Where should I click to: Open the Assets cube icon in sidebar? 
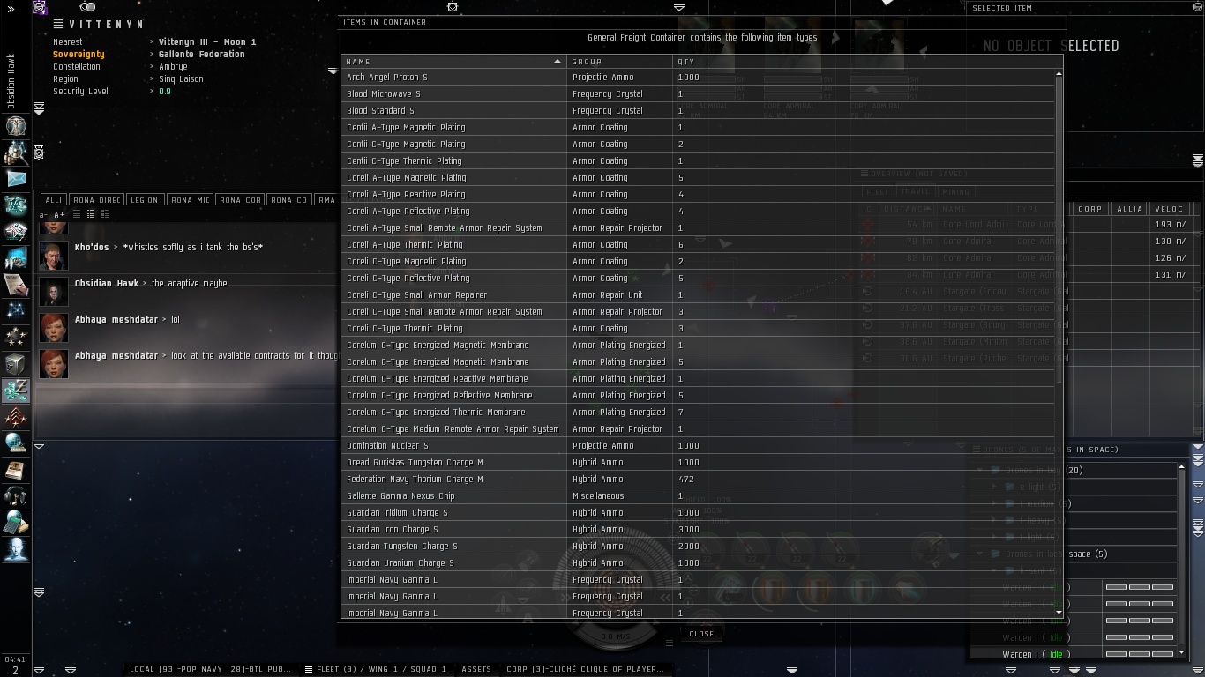16,364
